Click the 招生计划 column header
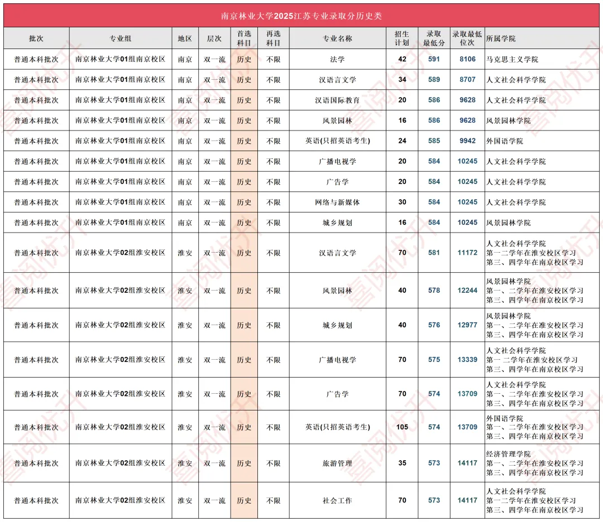The height and width of the screenshot is (522, 603). click(402, 38)
